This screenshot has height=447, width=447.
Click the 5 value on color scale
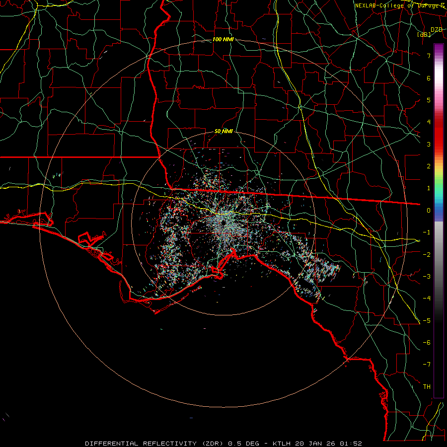click(429, 100)
